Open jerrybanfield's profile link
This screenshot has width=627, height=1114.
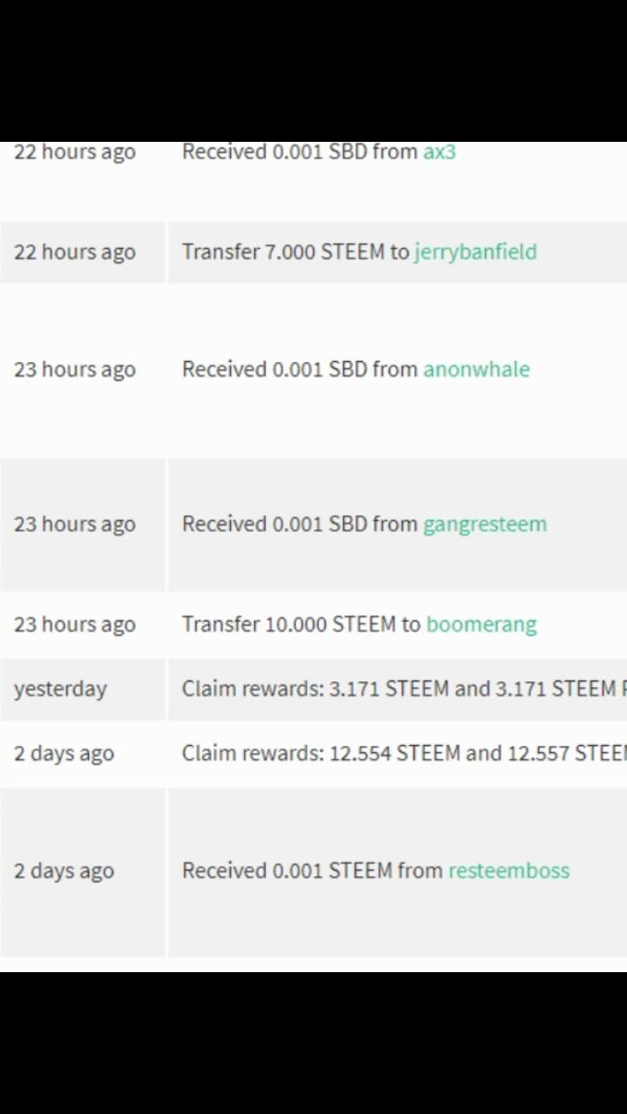point(475,252)
